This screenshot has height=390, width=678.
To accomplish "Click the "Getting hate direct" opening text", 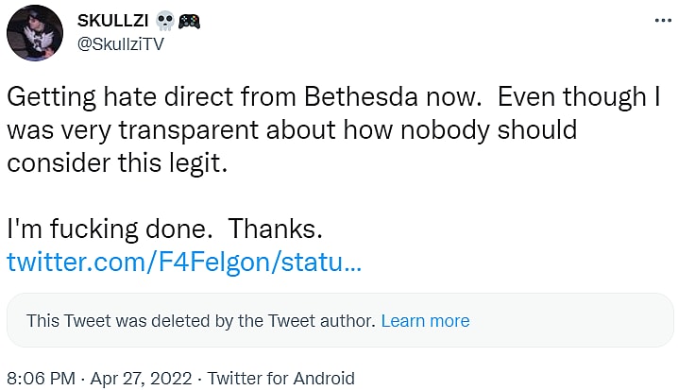I will 121,97.
